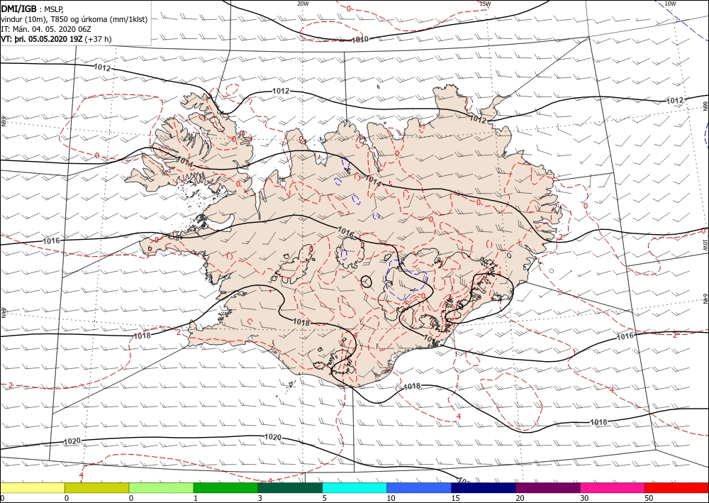Click legend value "30" under the color bar
Viewport: 709px width, 503px height.
tap(584, 498)
